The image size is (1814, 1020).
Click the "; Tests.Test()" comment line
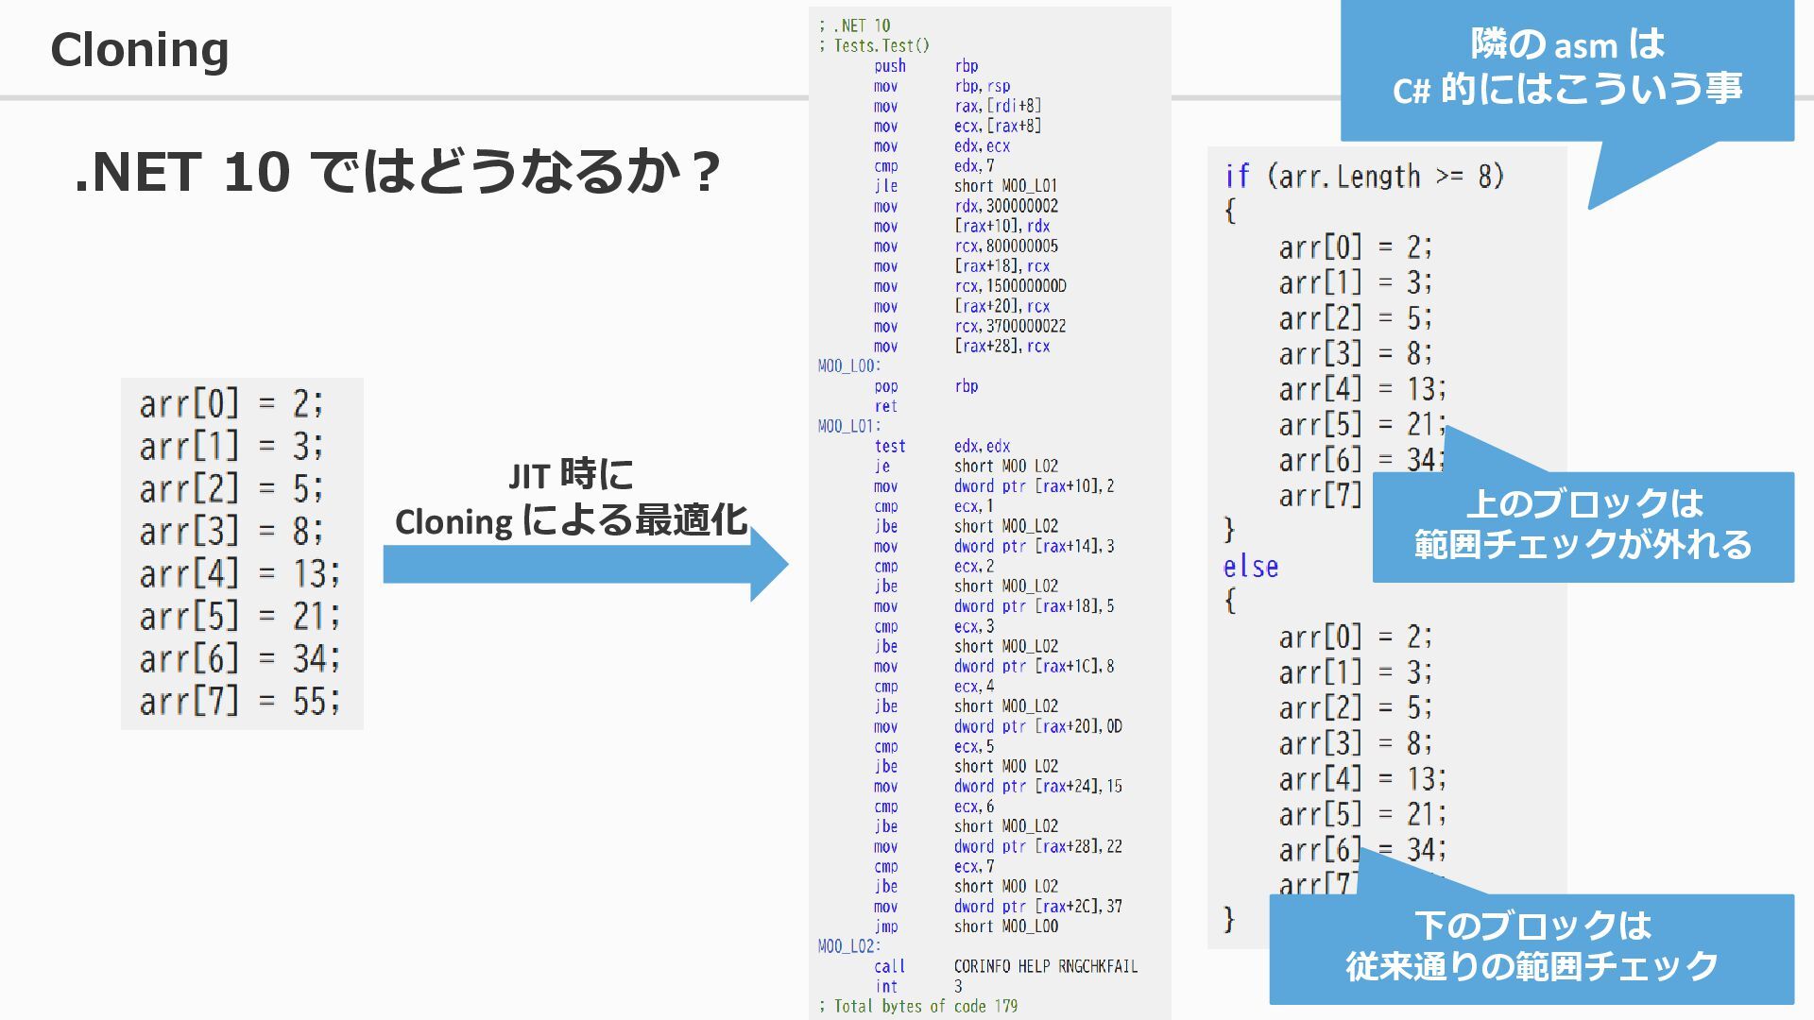click(874, 45)
